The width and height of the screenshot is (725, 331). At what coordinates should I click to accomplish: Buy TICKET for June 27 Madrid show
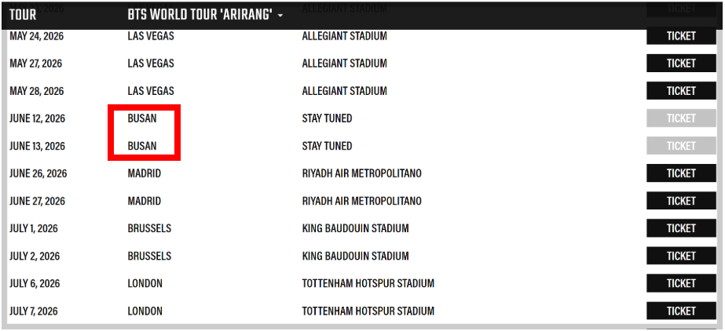681,202
